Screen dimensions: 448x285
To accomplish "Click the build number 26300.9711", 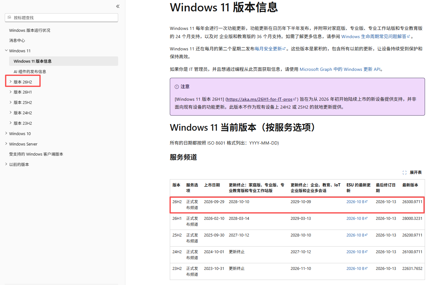I will [412, 202].
